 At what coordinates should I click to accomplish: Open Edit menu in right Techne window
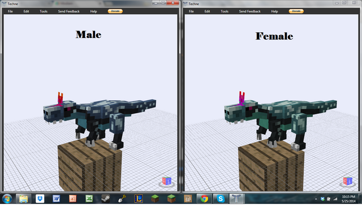point(207,11)
